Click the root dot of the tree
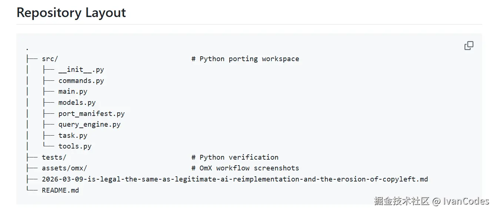This screenshot has height=213, width=496. click(x=27, y=48)
